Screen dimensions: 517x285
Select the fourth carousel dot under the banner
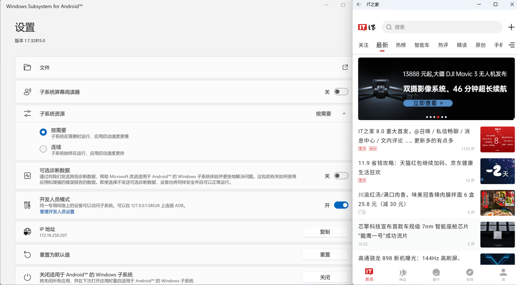(439, 117)
